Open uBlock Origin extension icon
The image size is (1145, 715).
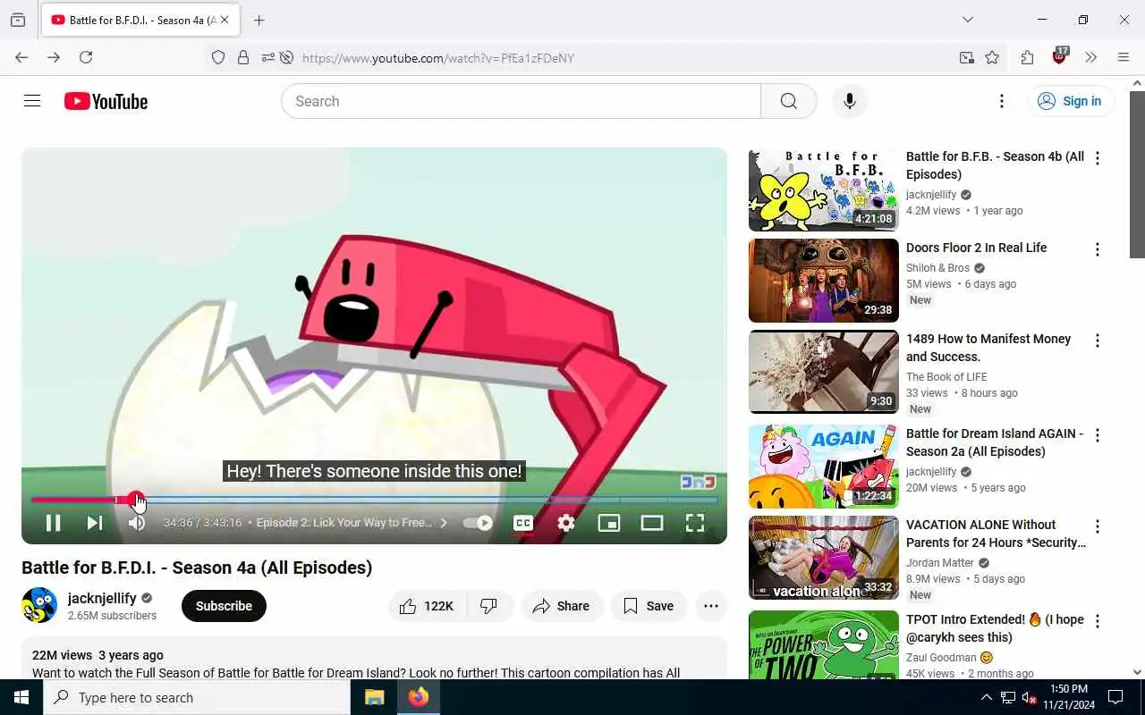(x=1060, y=56)
